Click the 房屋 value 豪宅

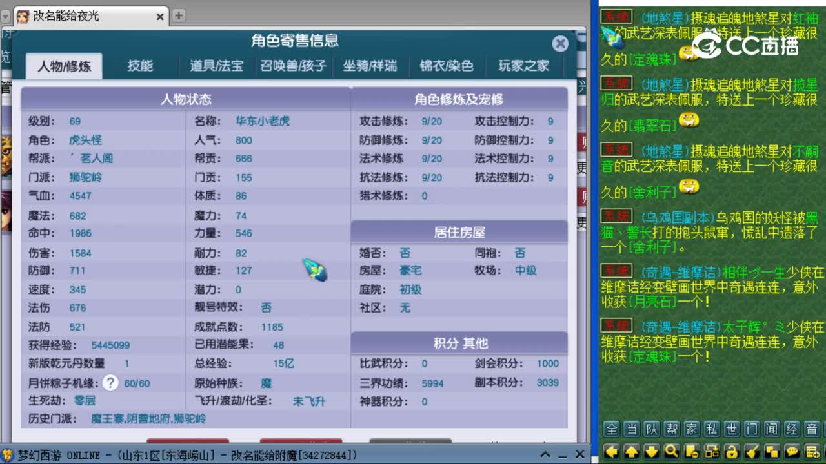point(410,270)
